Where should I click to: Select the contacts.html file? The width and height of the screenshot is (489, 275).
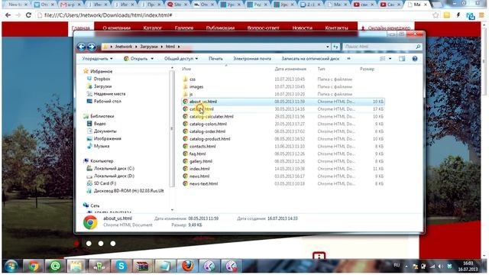point(202,147)
